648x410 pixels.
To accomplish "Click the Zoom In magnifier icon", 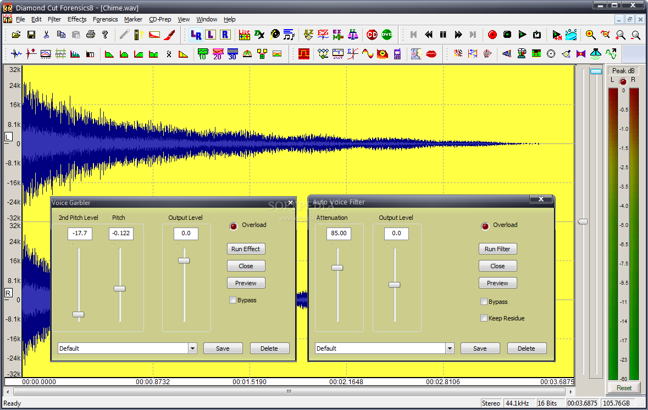I will click(590, 35).
